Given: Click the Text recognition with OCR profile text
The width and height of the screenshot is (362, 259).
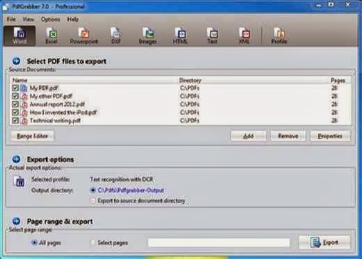Looking at the screenshot, I should click(121, 180).
